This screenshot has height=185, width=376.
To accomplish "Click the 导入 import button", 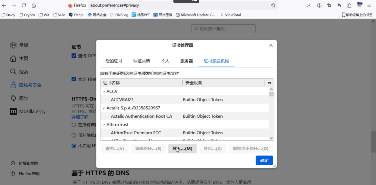I will click(x=182, y=149).
